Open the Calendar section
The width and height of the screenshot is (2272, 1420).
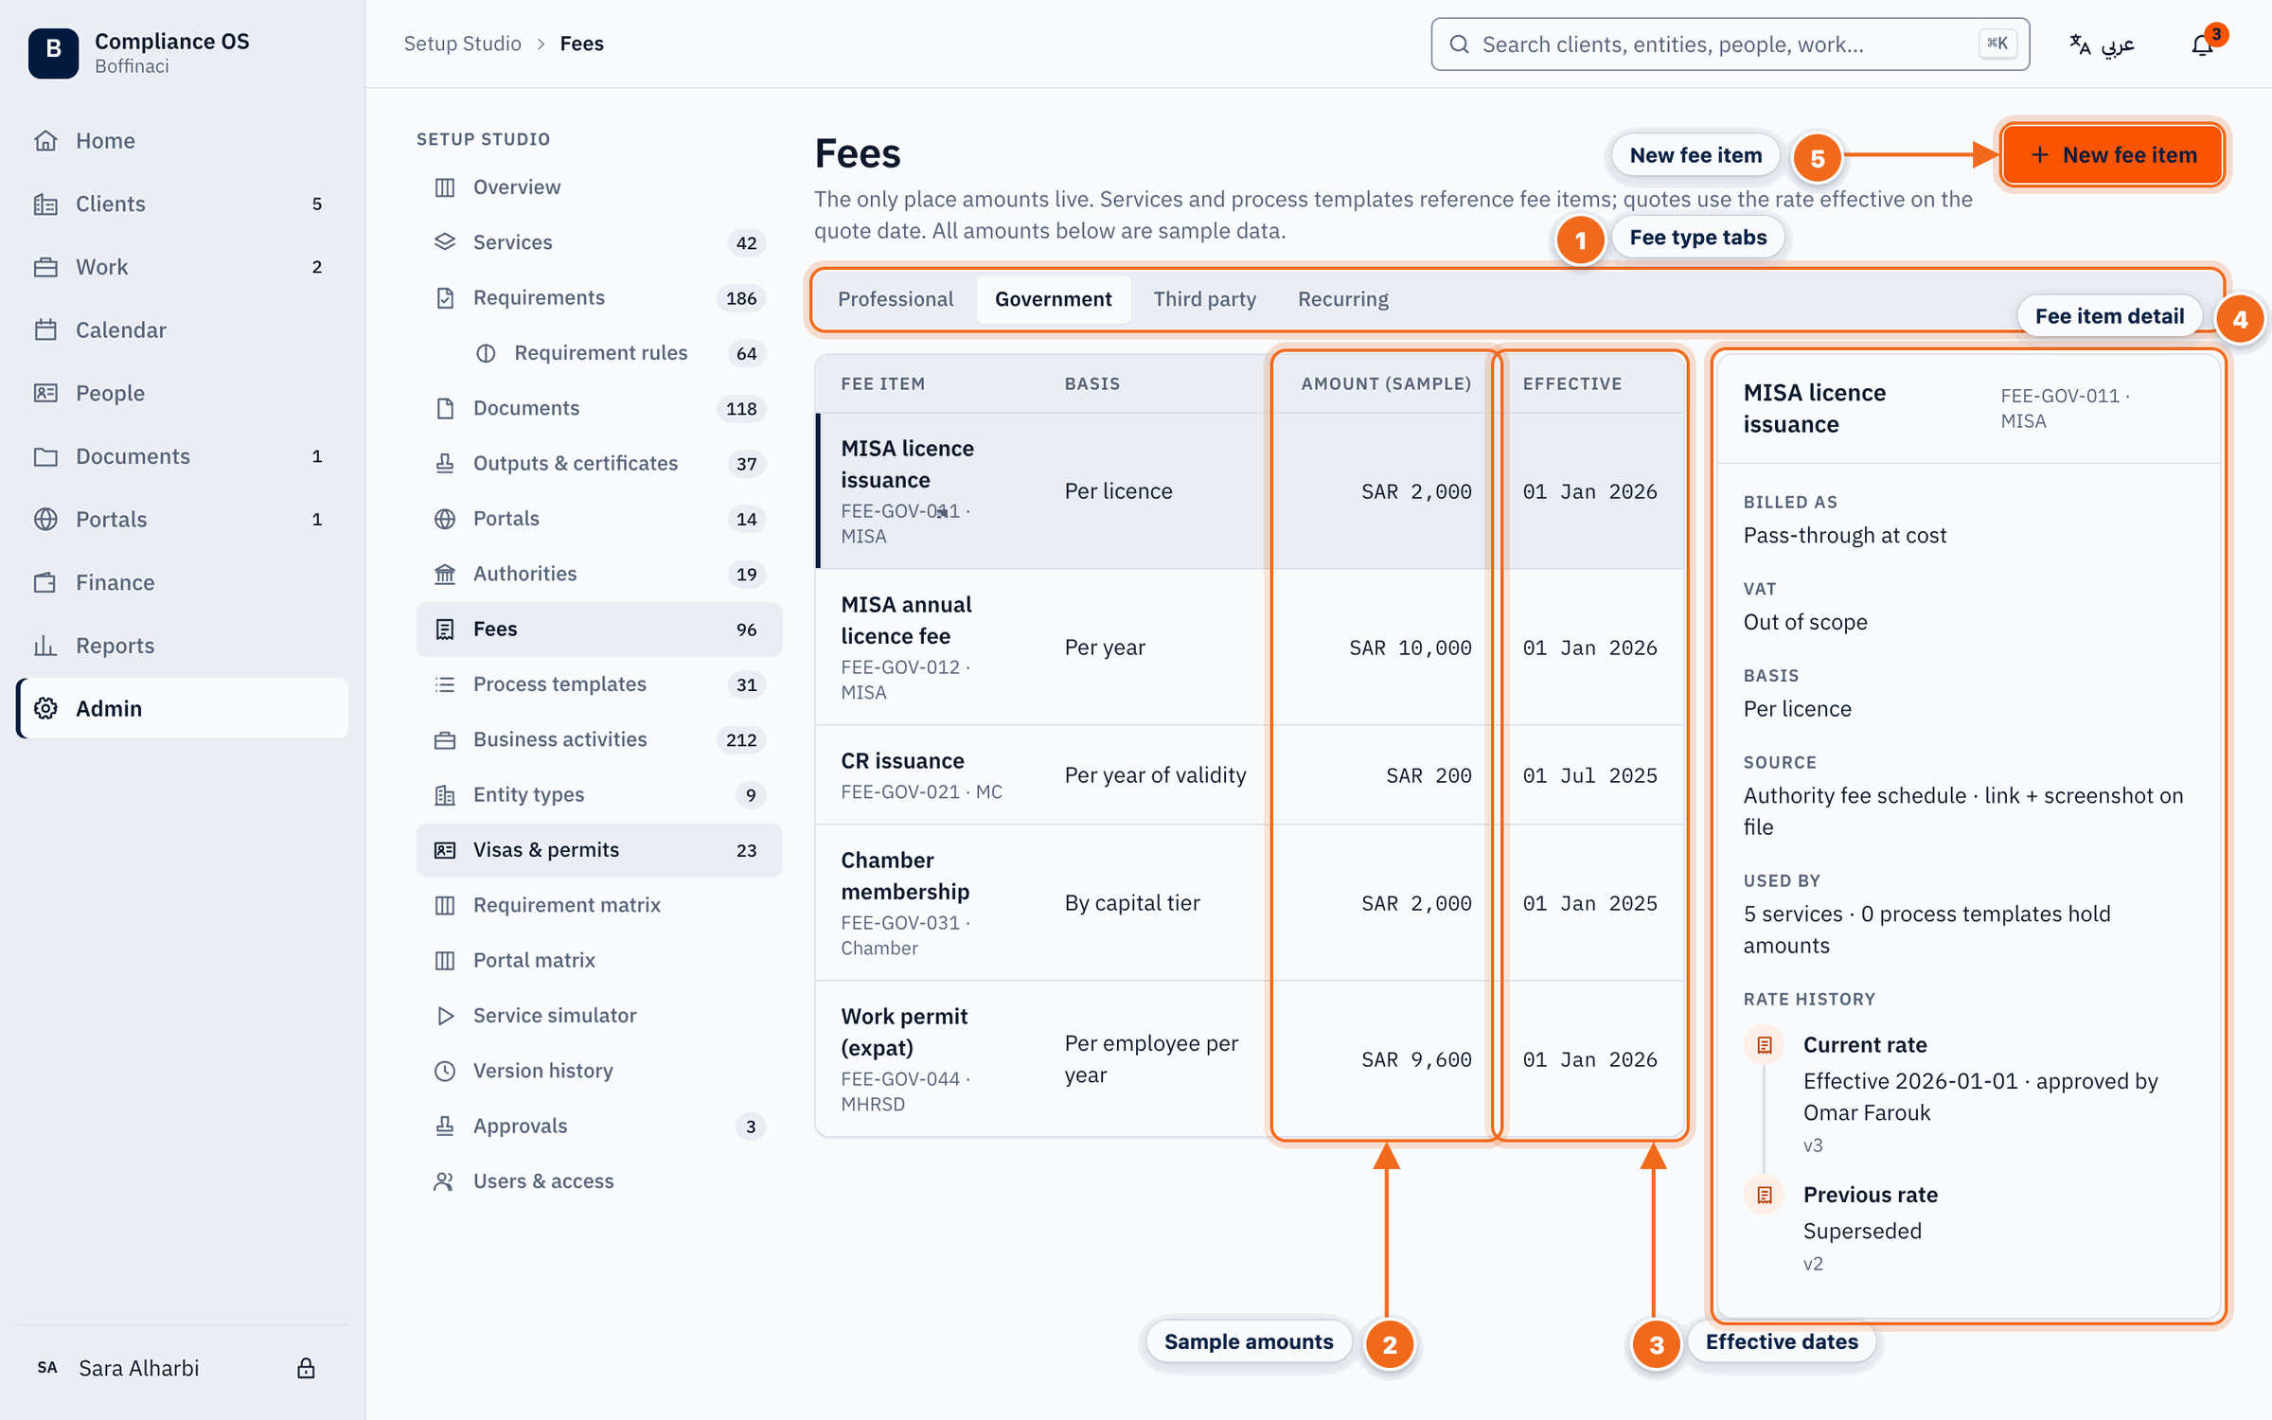coord(183,329)
